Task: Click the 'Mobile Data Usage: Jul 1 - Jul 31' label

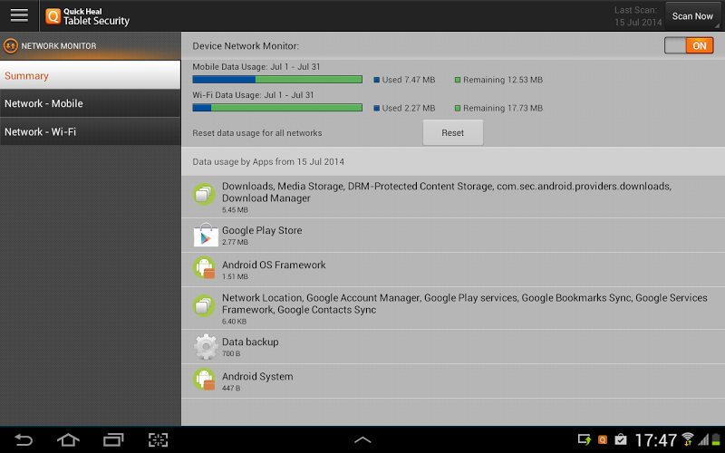Action: point(256,66)
